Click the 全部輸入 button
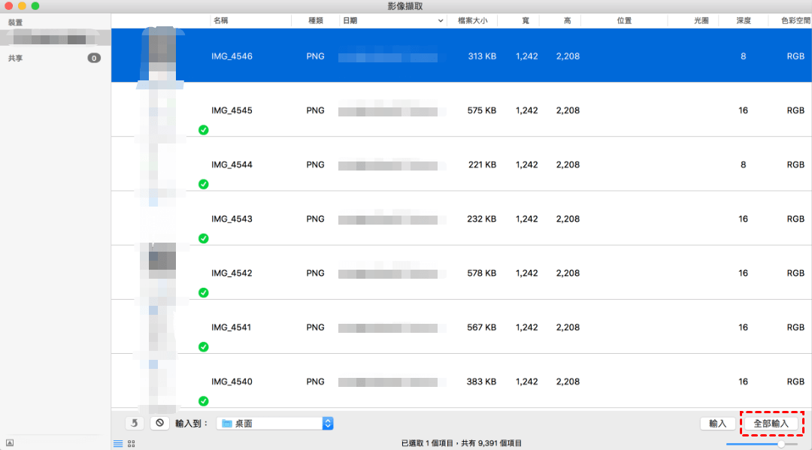This screenshot has height=450, width=812. point(771,424)
